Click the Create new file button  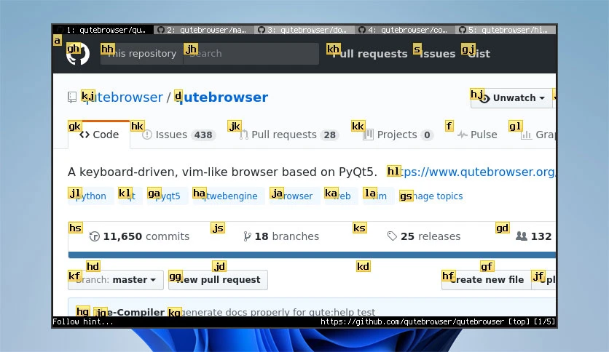pos(487,280)
